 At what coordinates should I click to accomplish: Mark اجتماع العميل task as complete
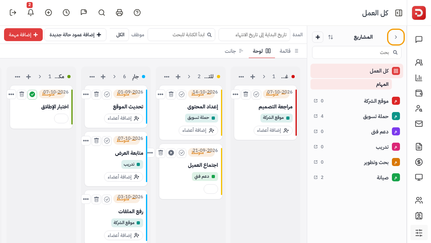(x=181, y=153)
